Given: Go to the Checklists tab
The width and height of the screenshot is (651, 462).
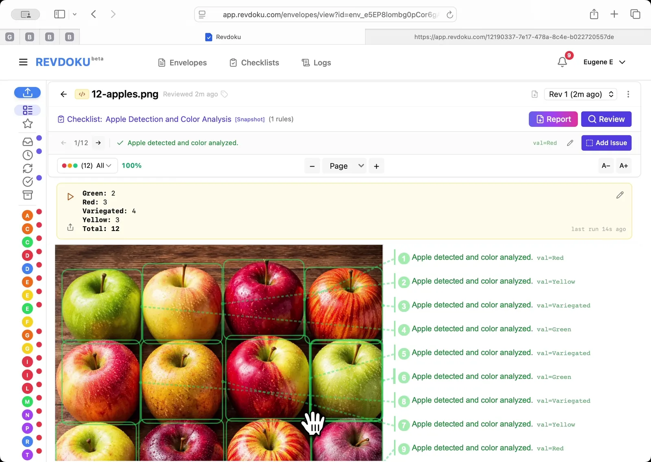Looking at the screenshot, I should tap(254, 63).
